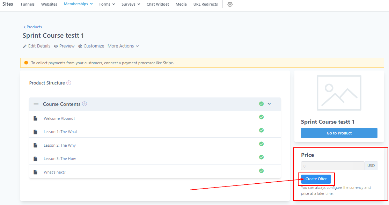Click the Create Offer button

tap(316, 179)
